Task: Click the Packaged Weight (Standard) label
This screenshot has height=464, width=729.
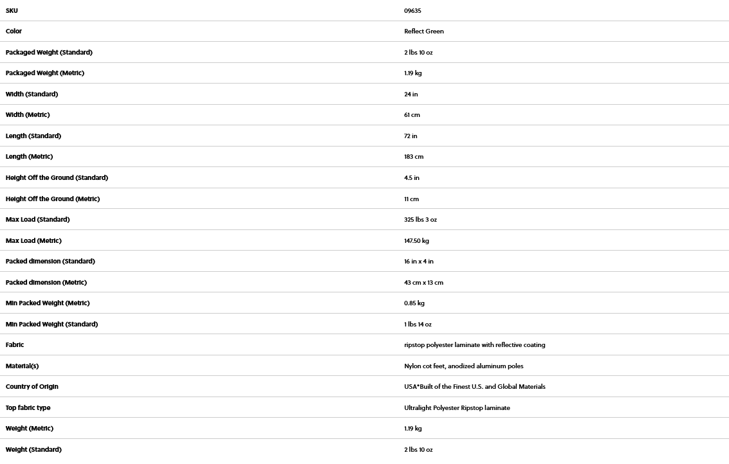Action: click(x=49, y=53)
